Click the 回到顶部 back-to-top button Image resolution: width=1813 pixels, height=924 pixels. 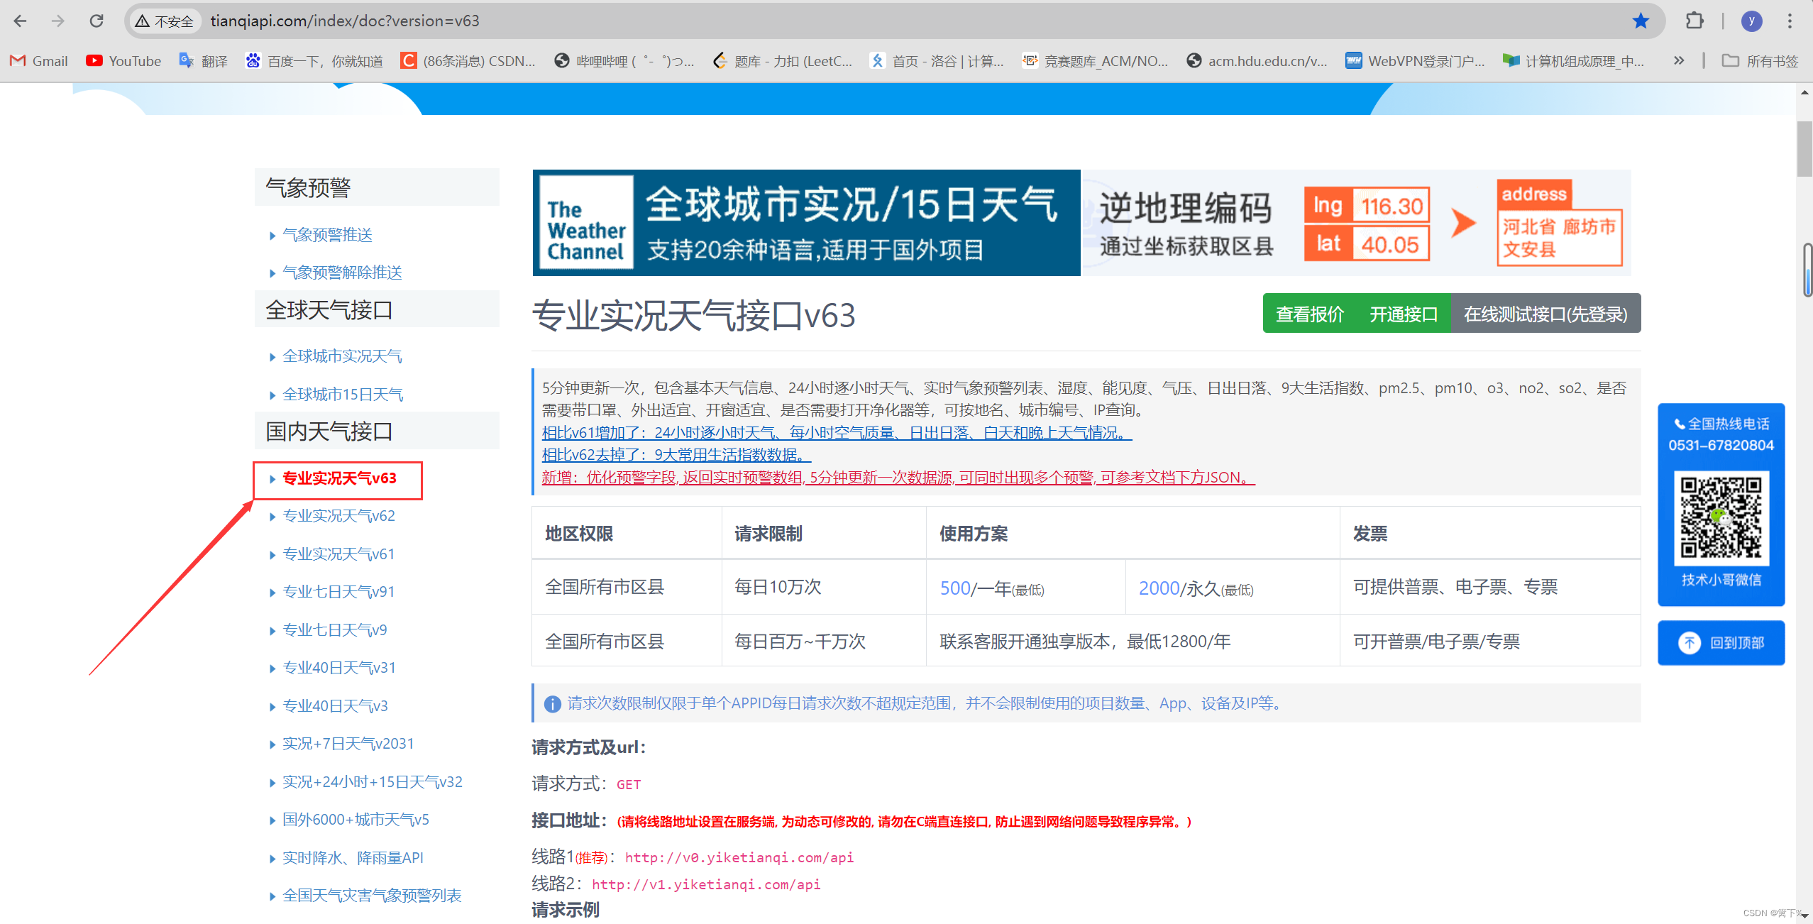1721,643
